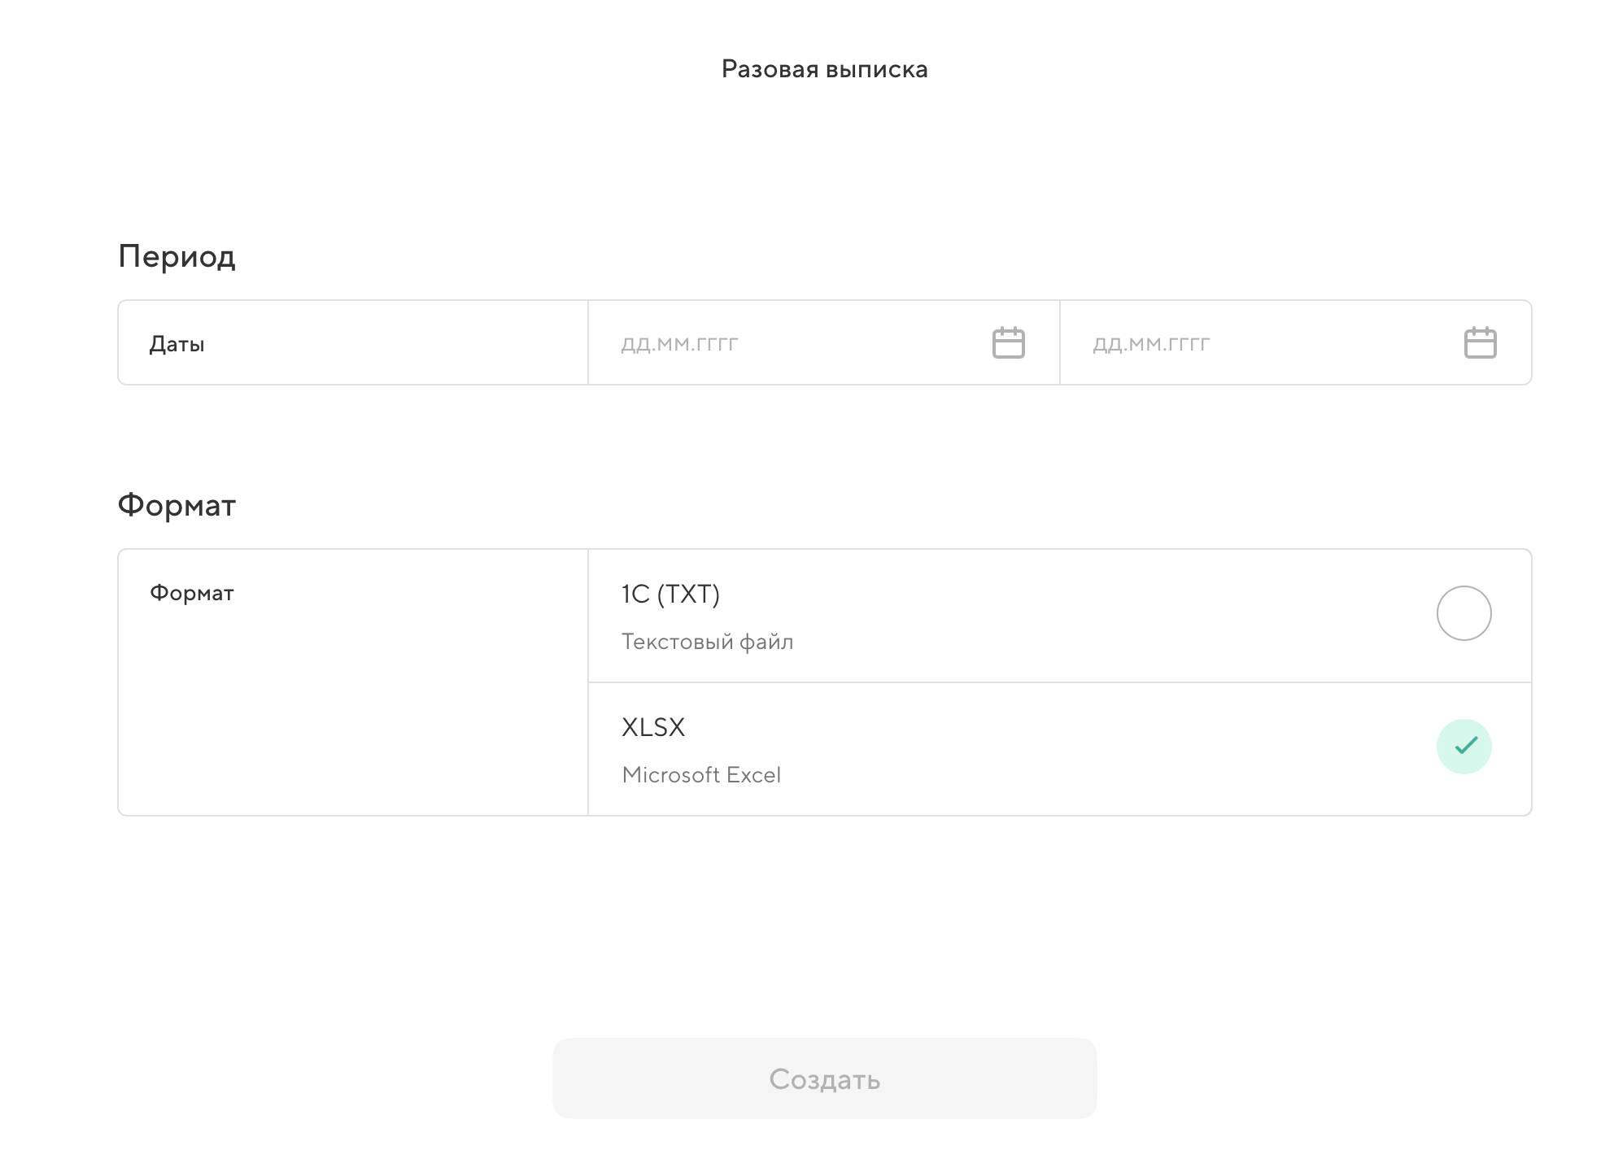Click the Разовая выписка page title
Screen dimensions: 1614x1150
pos(824,69)
